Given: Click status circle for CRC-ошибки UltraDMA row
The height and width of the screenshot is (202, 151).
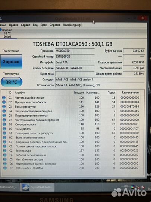Looking at the screenshot, I should click(x=5, y=168).
